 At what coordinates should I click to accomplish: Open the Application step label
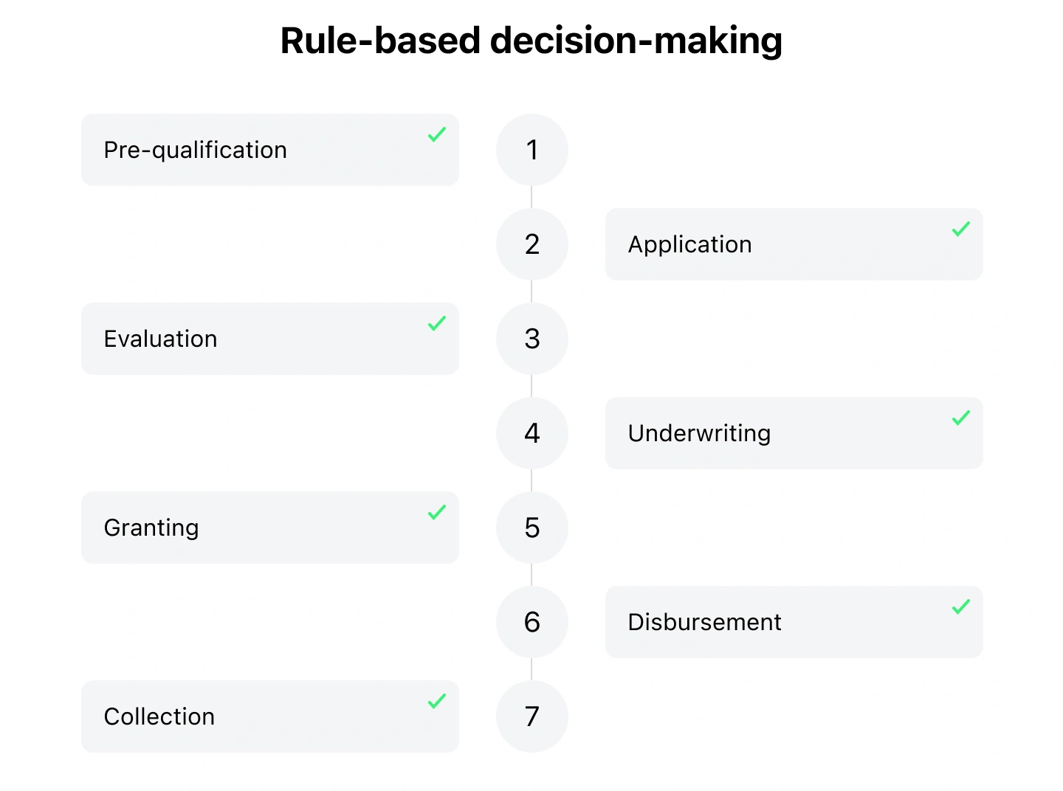tap(690, 245)
